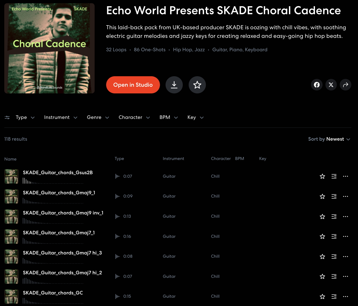Expand the Instrument filter dropdown
The height and width of the screenshot is (306, 358).
click(61, 117)
